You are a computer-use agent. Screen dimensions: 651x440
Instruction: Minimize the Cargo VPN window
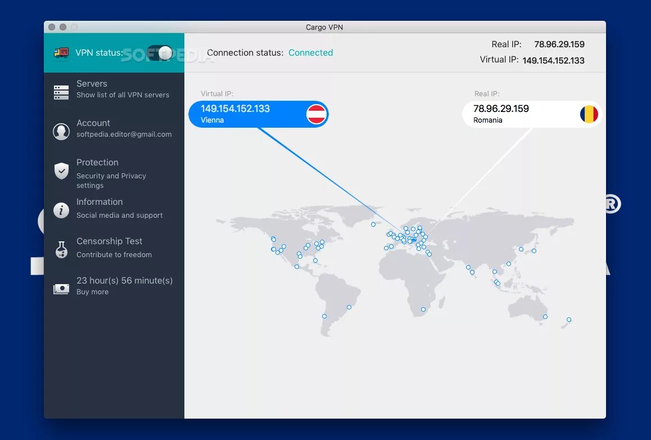[x=63, y=27]
